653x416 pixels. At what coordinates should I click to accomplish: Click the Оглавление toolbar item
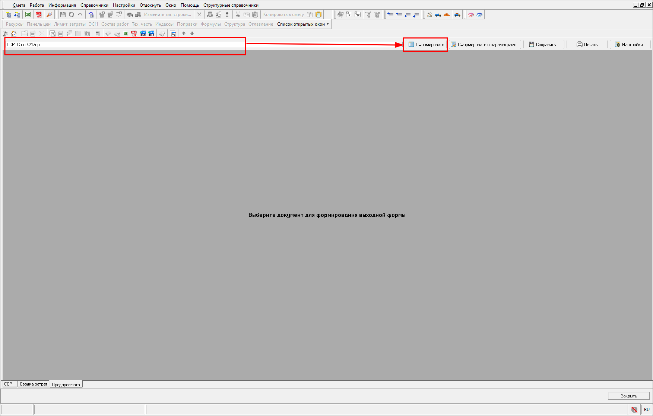[x=261, y=24]
